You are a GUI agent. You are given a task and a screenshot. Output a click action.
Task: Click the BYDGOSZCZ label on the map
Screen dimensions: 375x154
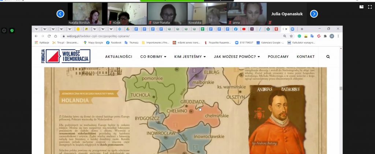click(147, 119)
